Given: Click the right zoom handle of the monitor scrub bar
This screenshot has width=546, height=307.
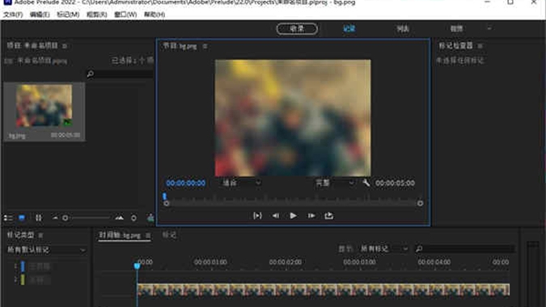Looking at the screenshot, I should point(420,204).
